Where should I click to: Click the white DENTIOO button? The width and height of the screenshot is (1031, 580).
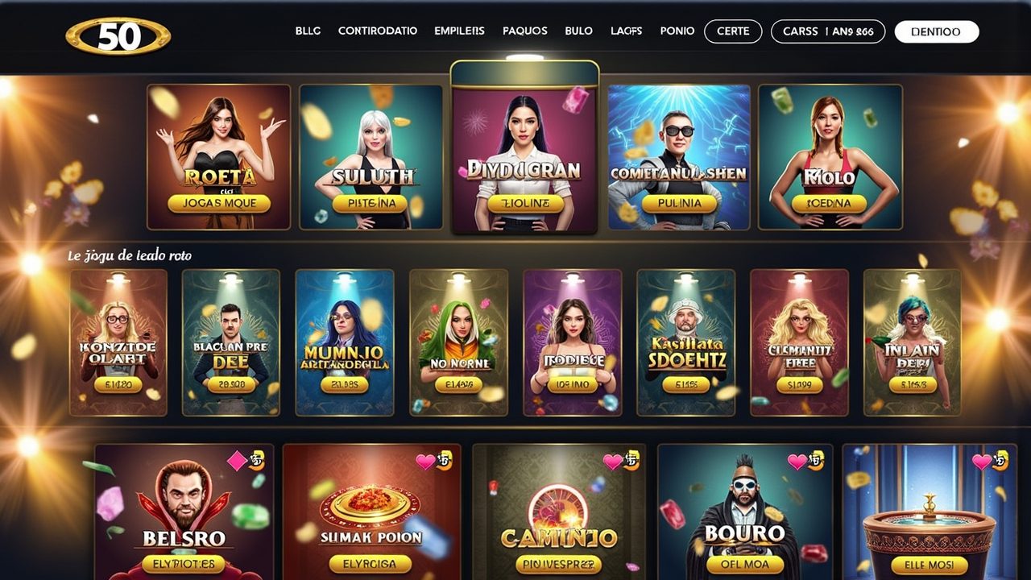(937, 31)
